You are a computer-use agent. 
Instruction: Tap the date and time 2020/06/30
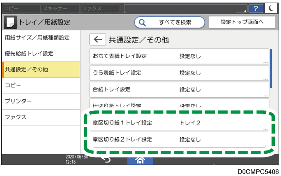click(x=77, y=159)
